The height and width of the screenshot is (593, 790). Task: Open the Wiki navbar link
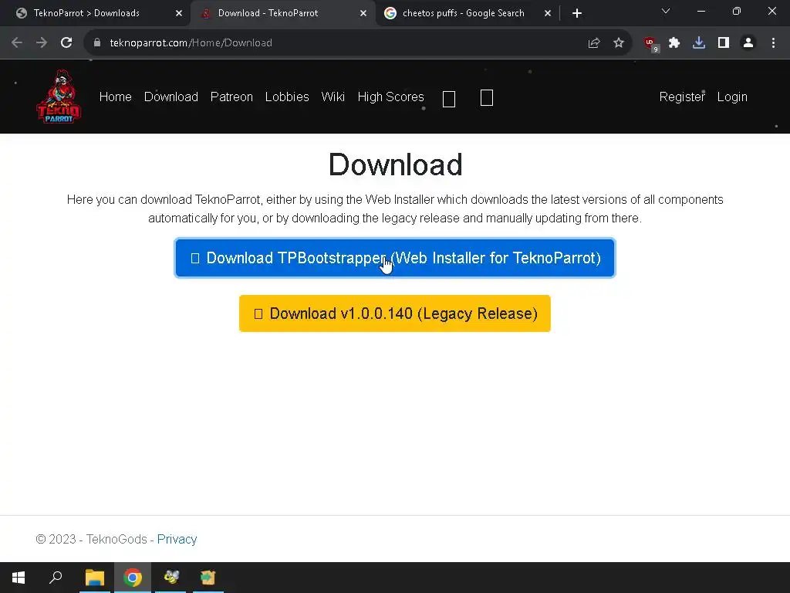(333, 97)
